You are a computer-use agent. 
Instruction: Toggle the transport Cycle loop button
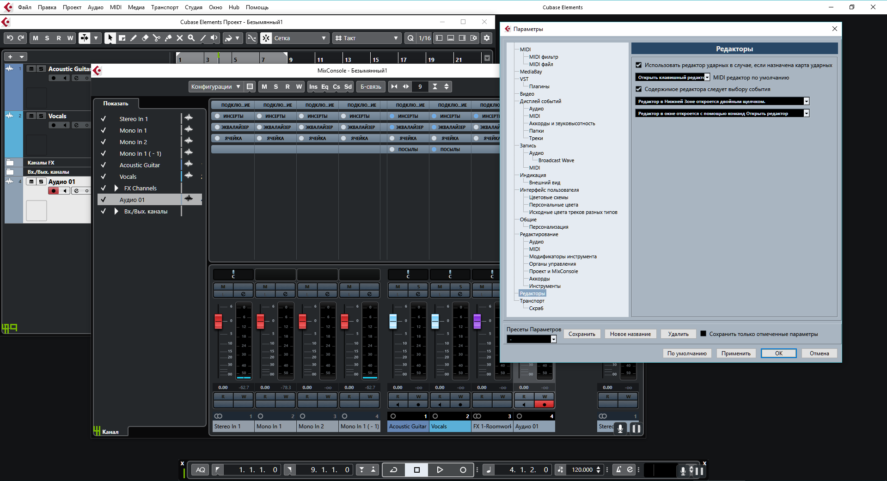click(x=394, y=470)
